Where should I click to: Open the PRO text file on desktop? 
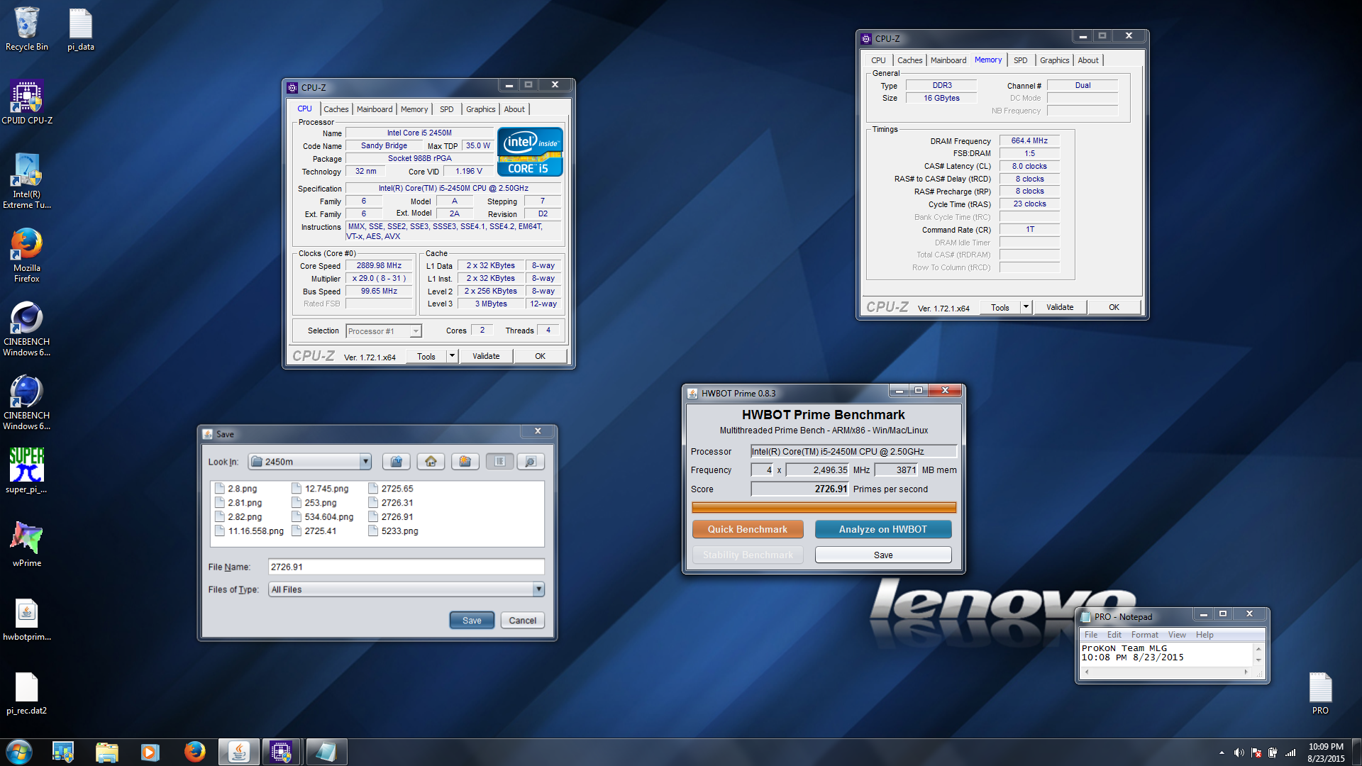point(1320,693)
